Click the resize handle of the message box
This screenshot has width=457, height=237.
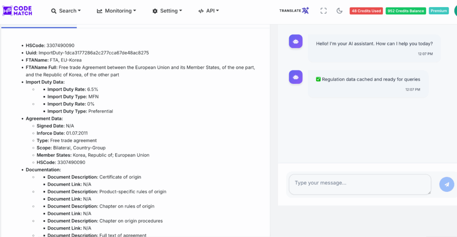point(429,192)
